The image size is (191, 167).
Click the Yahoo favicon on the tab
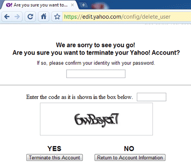click(x=9, y=5)
